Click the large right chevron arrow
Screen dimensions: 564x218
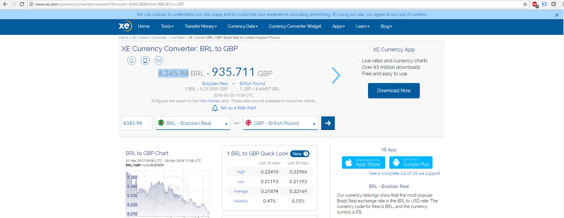coord(336,75)
